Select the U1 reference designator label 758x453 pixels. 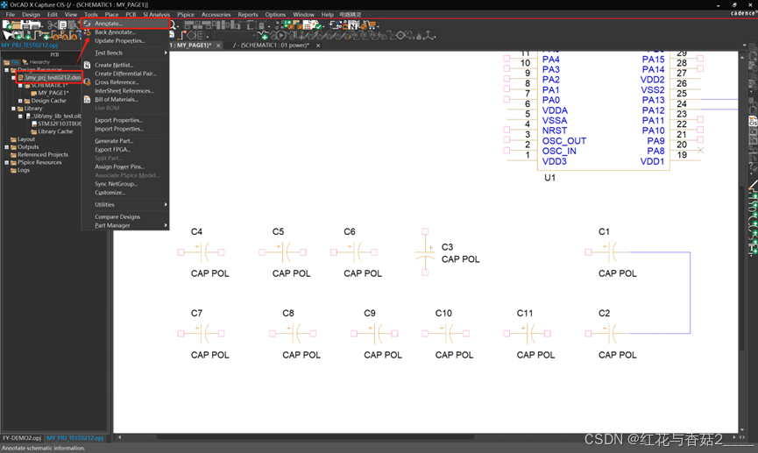tap(549, 177)
